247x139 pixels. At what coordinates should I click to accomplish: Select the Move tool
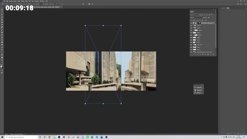(x=2, y=10)
